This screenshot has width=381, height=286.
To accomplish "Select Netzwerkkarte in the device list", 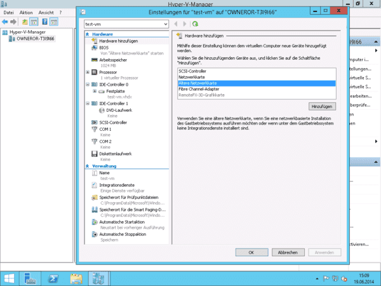I will point(257,77).
